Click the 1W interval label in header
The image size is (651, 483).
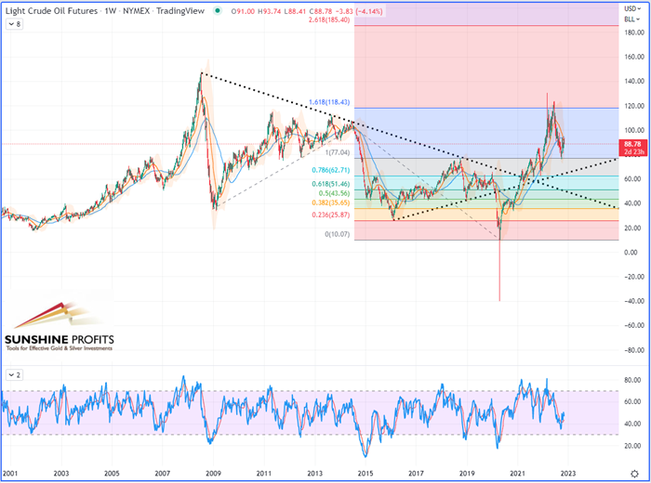(110, 8)
